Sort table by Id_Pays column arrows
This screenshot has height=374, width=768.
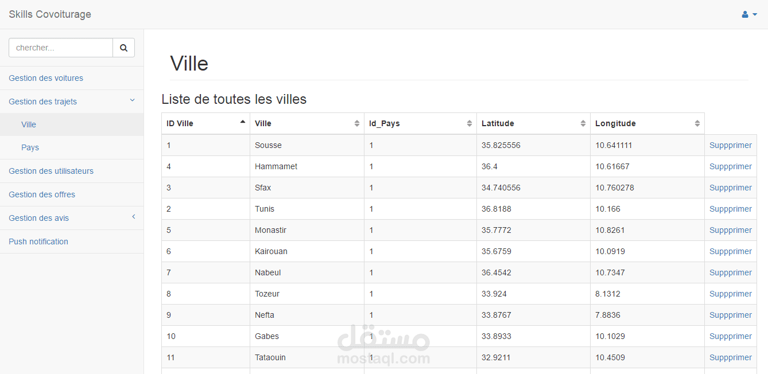(x=470, y=123)
